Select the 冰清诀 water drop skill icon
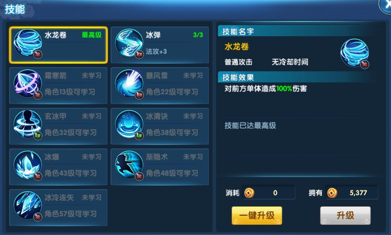391x235 pixels. pos(129,125)
